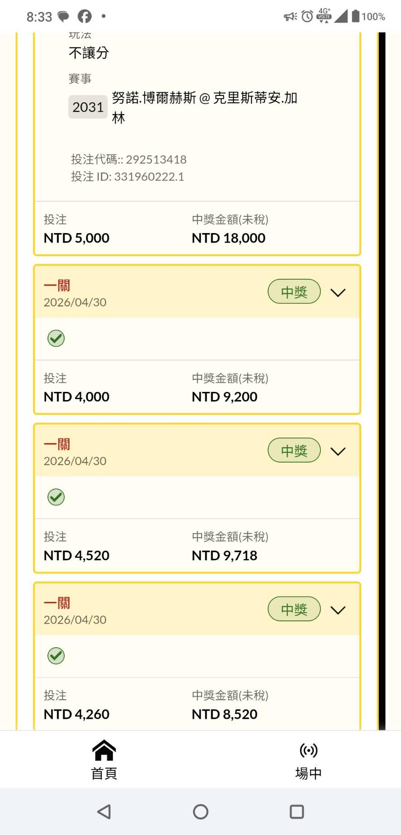Tap 中獎 badge on NTD 4,520 bet
Viewport: 401px width, 835px height.
(x=294, y=451)
